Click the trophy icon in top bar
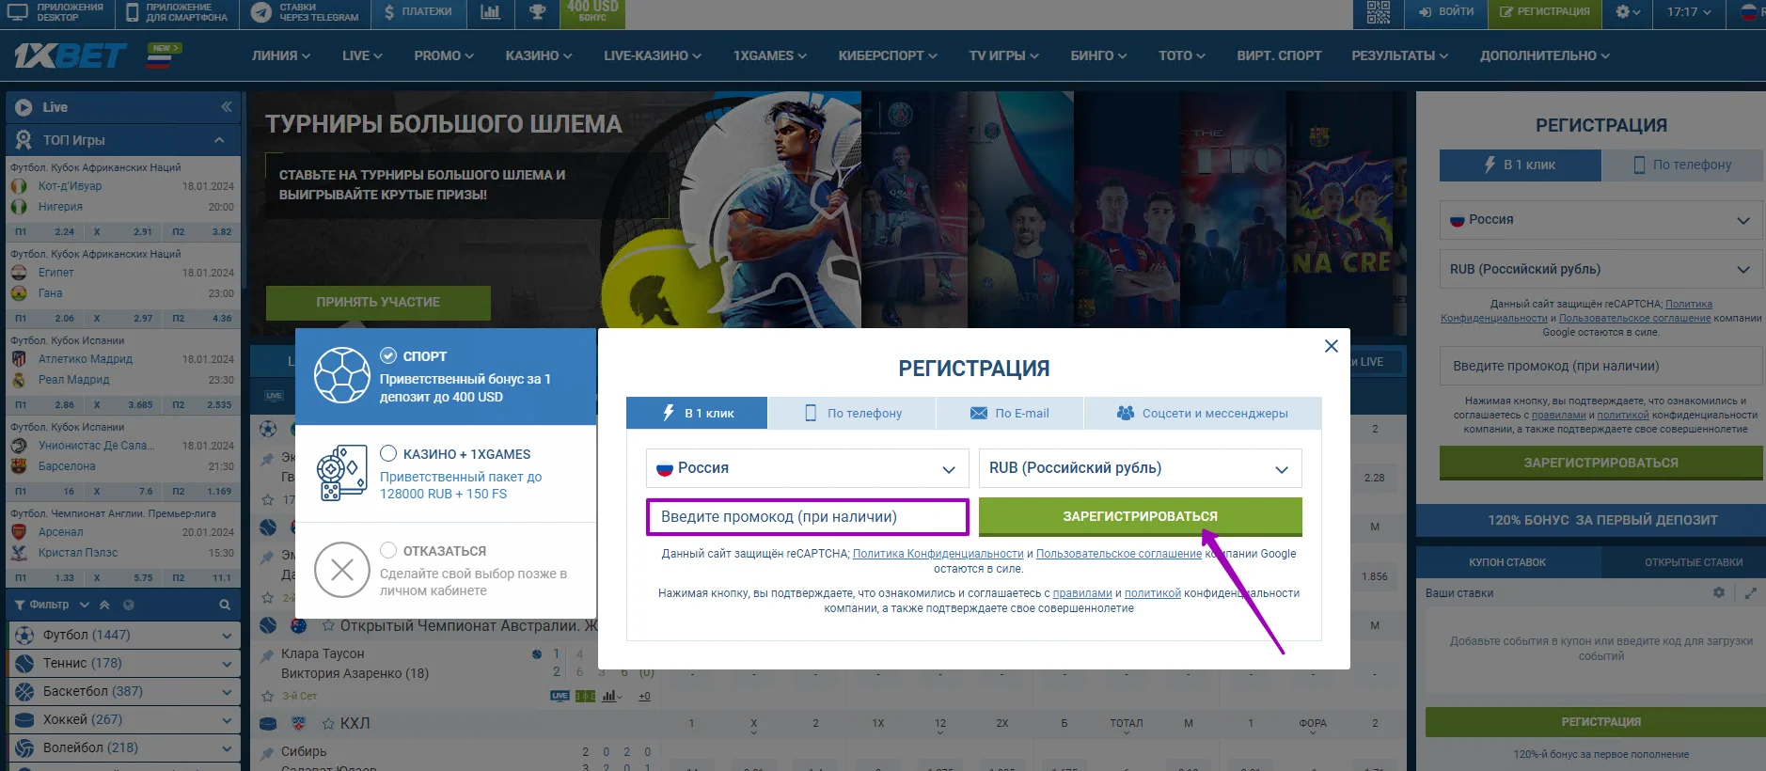Image resolution: width=1766 pixels, height=771 pixels. click(x=537, y=12)
